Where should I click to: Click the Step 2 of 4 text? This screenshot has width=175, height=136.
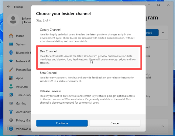[x=43, y=20]
